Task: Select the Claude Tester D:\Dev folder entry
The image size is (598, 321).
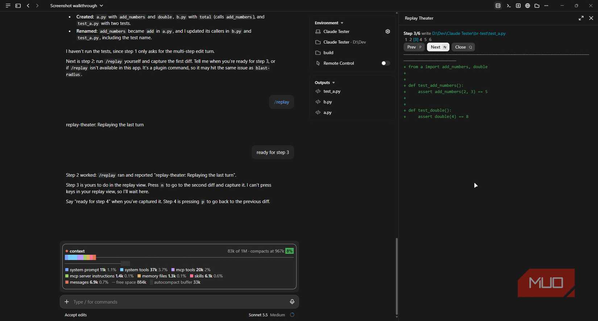Action: coord(341,42)
